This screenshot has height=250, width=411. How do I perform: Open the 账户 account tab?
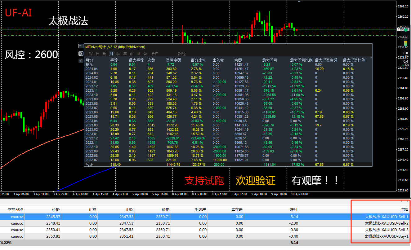(x=154, y=54)
